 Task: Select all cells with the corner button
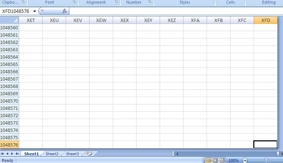(10, 20)
